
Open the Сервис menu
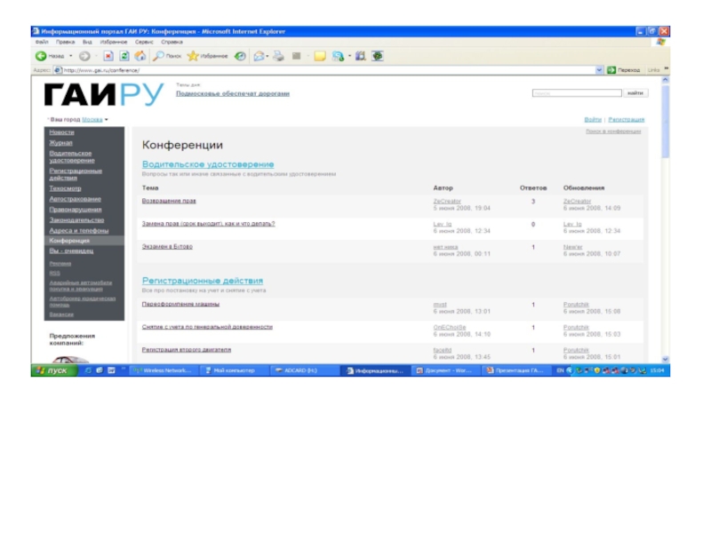pos(144,42)
